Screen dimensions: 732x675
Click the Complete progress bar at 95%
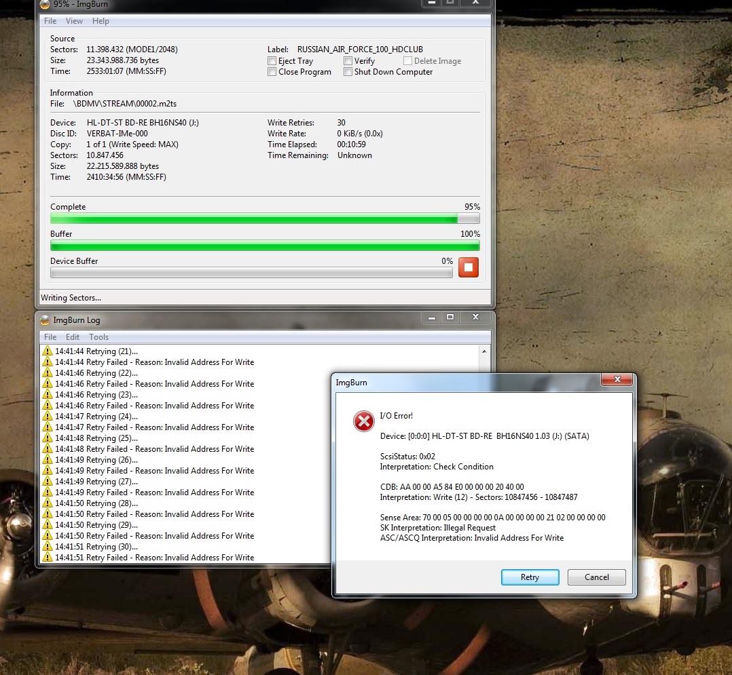tap(265, 218)
